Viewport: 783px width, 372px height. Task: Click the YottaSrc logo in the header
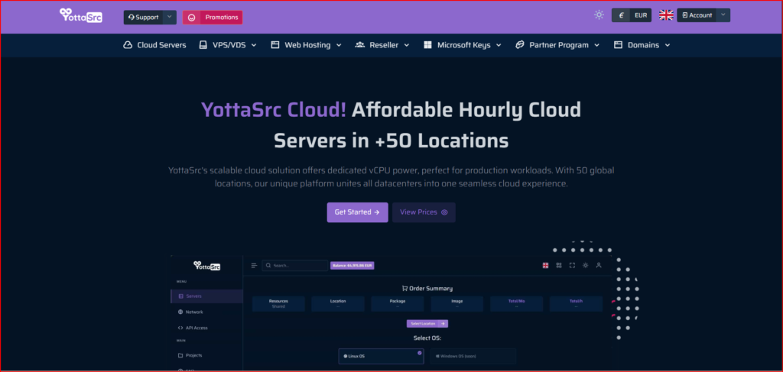point(80,16)
